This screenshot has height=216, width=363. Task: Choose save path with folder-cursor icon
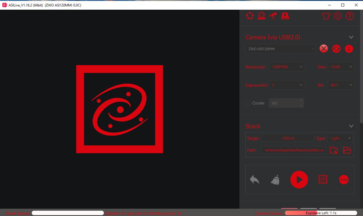334,150
